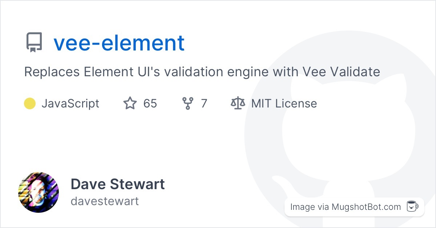436x228 pixels.
Task: Click the coffee mug icon
Action: (412, 207)
